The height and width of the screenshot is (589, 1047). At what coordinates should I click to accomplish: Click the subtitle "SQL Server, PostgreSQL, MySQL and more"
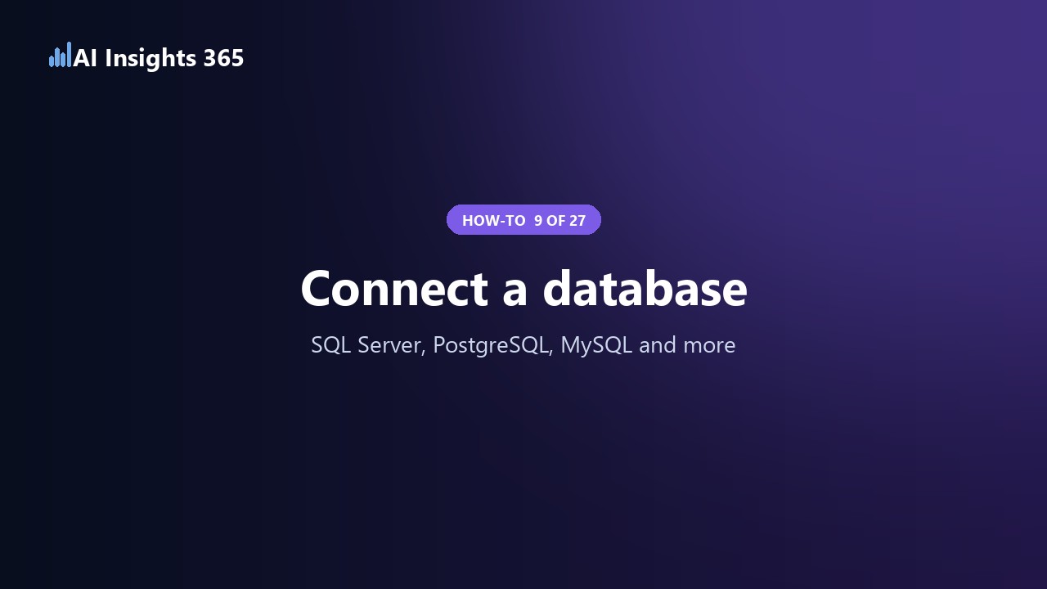[x=523, y=345]
